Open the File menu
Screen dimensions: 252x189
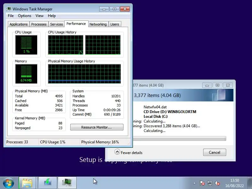11,16
